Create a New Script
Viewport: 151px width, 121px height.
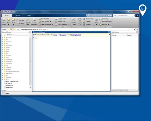coord(4,22)
